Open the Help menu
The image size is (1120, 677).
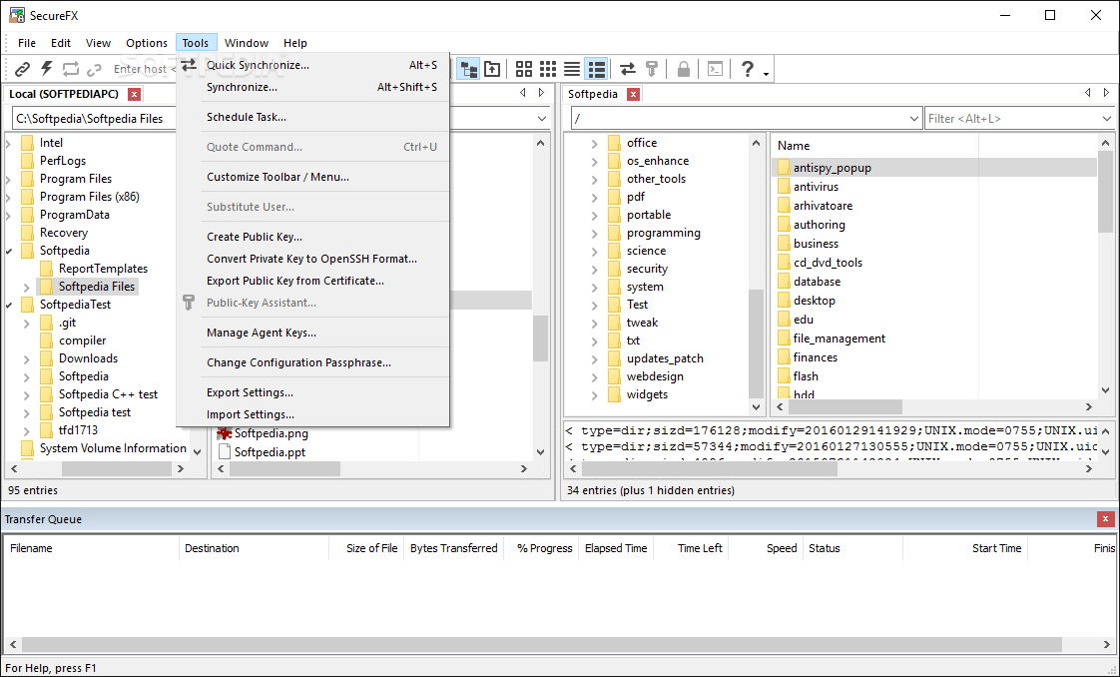tap(295, 43)
